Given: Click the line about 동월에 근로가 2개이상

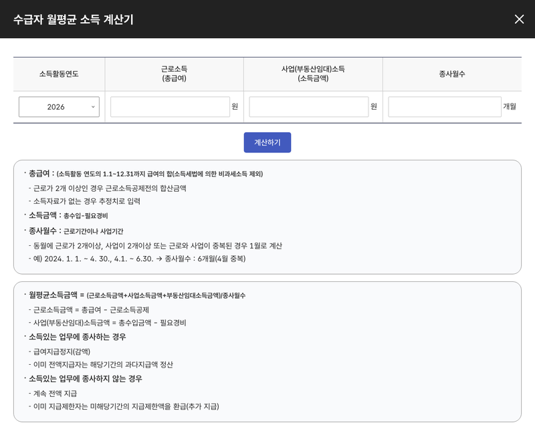Looking at the screenshot, I should point(156,246).
